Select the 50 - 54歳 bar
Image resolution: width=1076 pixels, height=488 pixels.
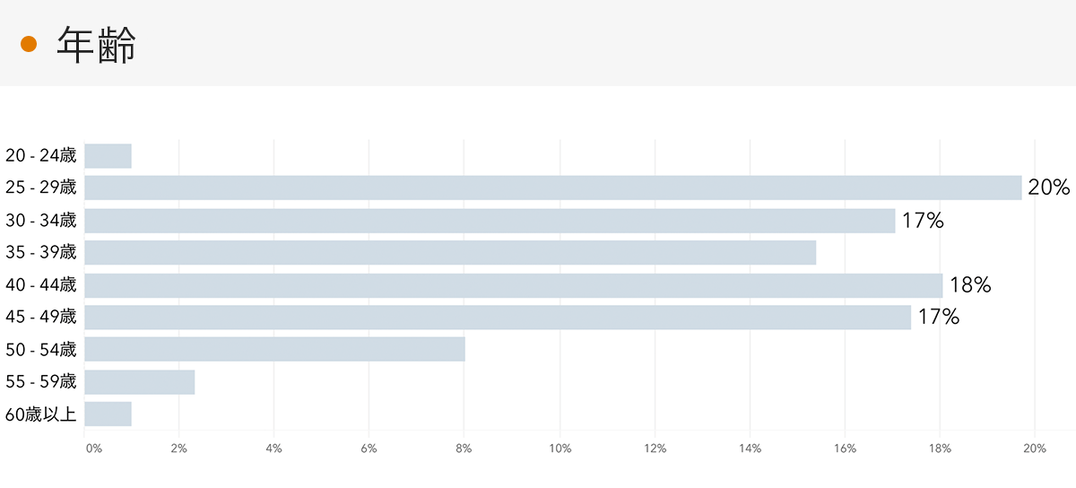tap(274, 350)
